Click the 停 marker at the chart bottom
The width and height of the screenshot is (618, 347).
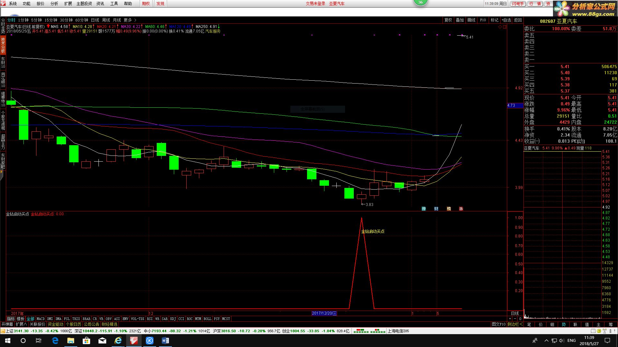point(424,209)
